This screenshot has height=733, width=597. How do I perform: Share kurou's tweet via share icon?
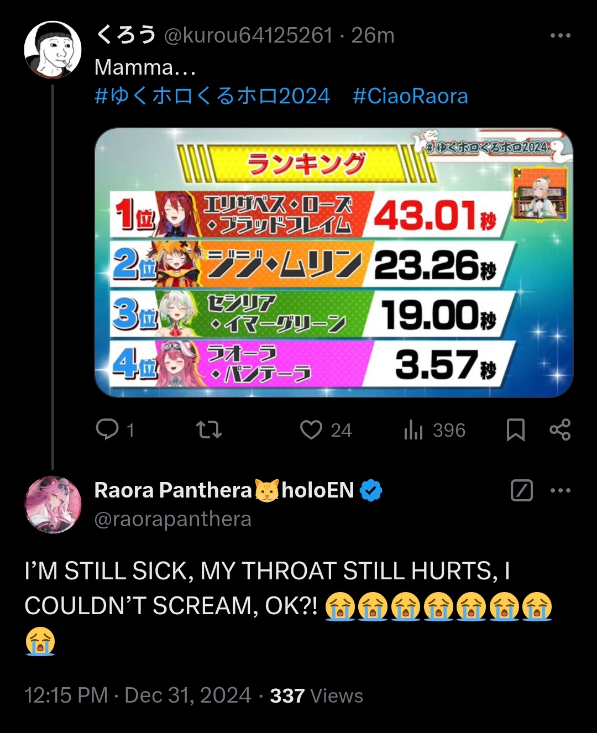click(560, 430)
